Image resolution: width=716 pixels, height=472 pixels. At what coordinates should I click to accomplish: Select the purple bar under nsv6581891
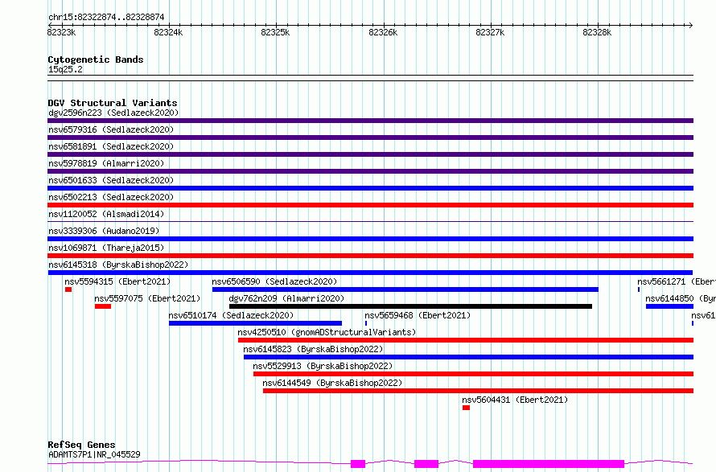[370, 154]
